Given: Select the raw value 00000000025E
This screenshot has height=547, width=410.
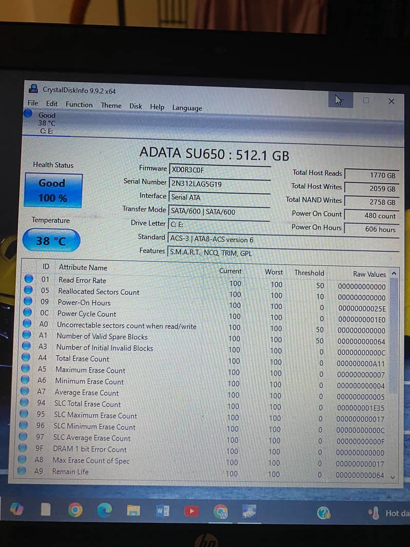Looking at the screenshot, I should point(362,309).
